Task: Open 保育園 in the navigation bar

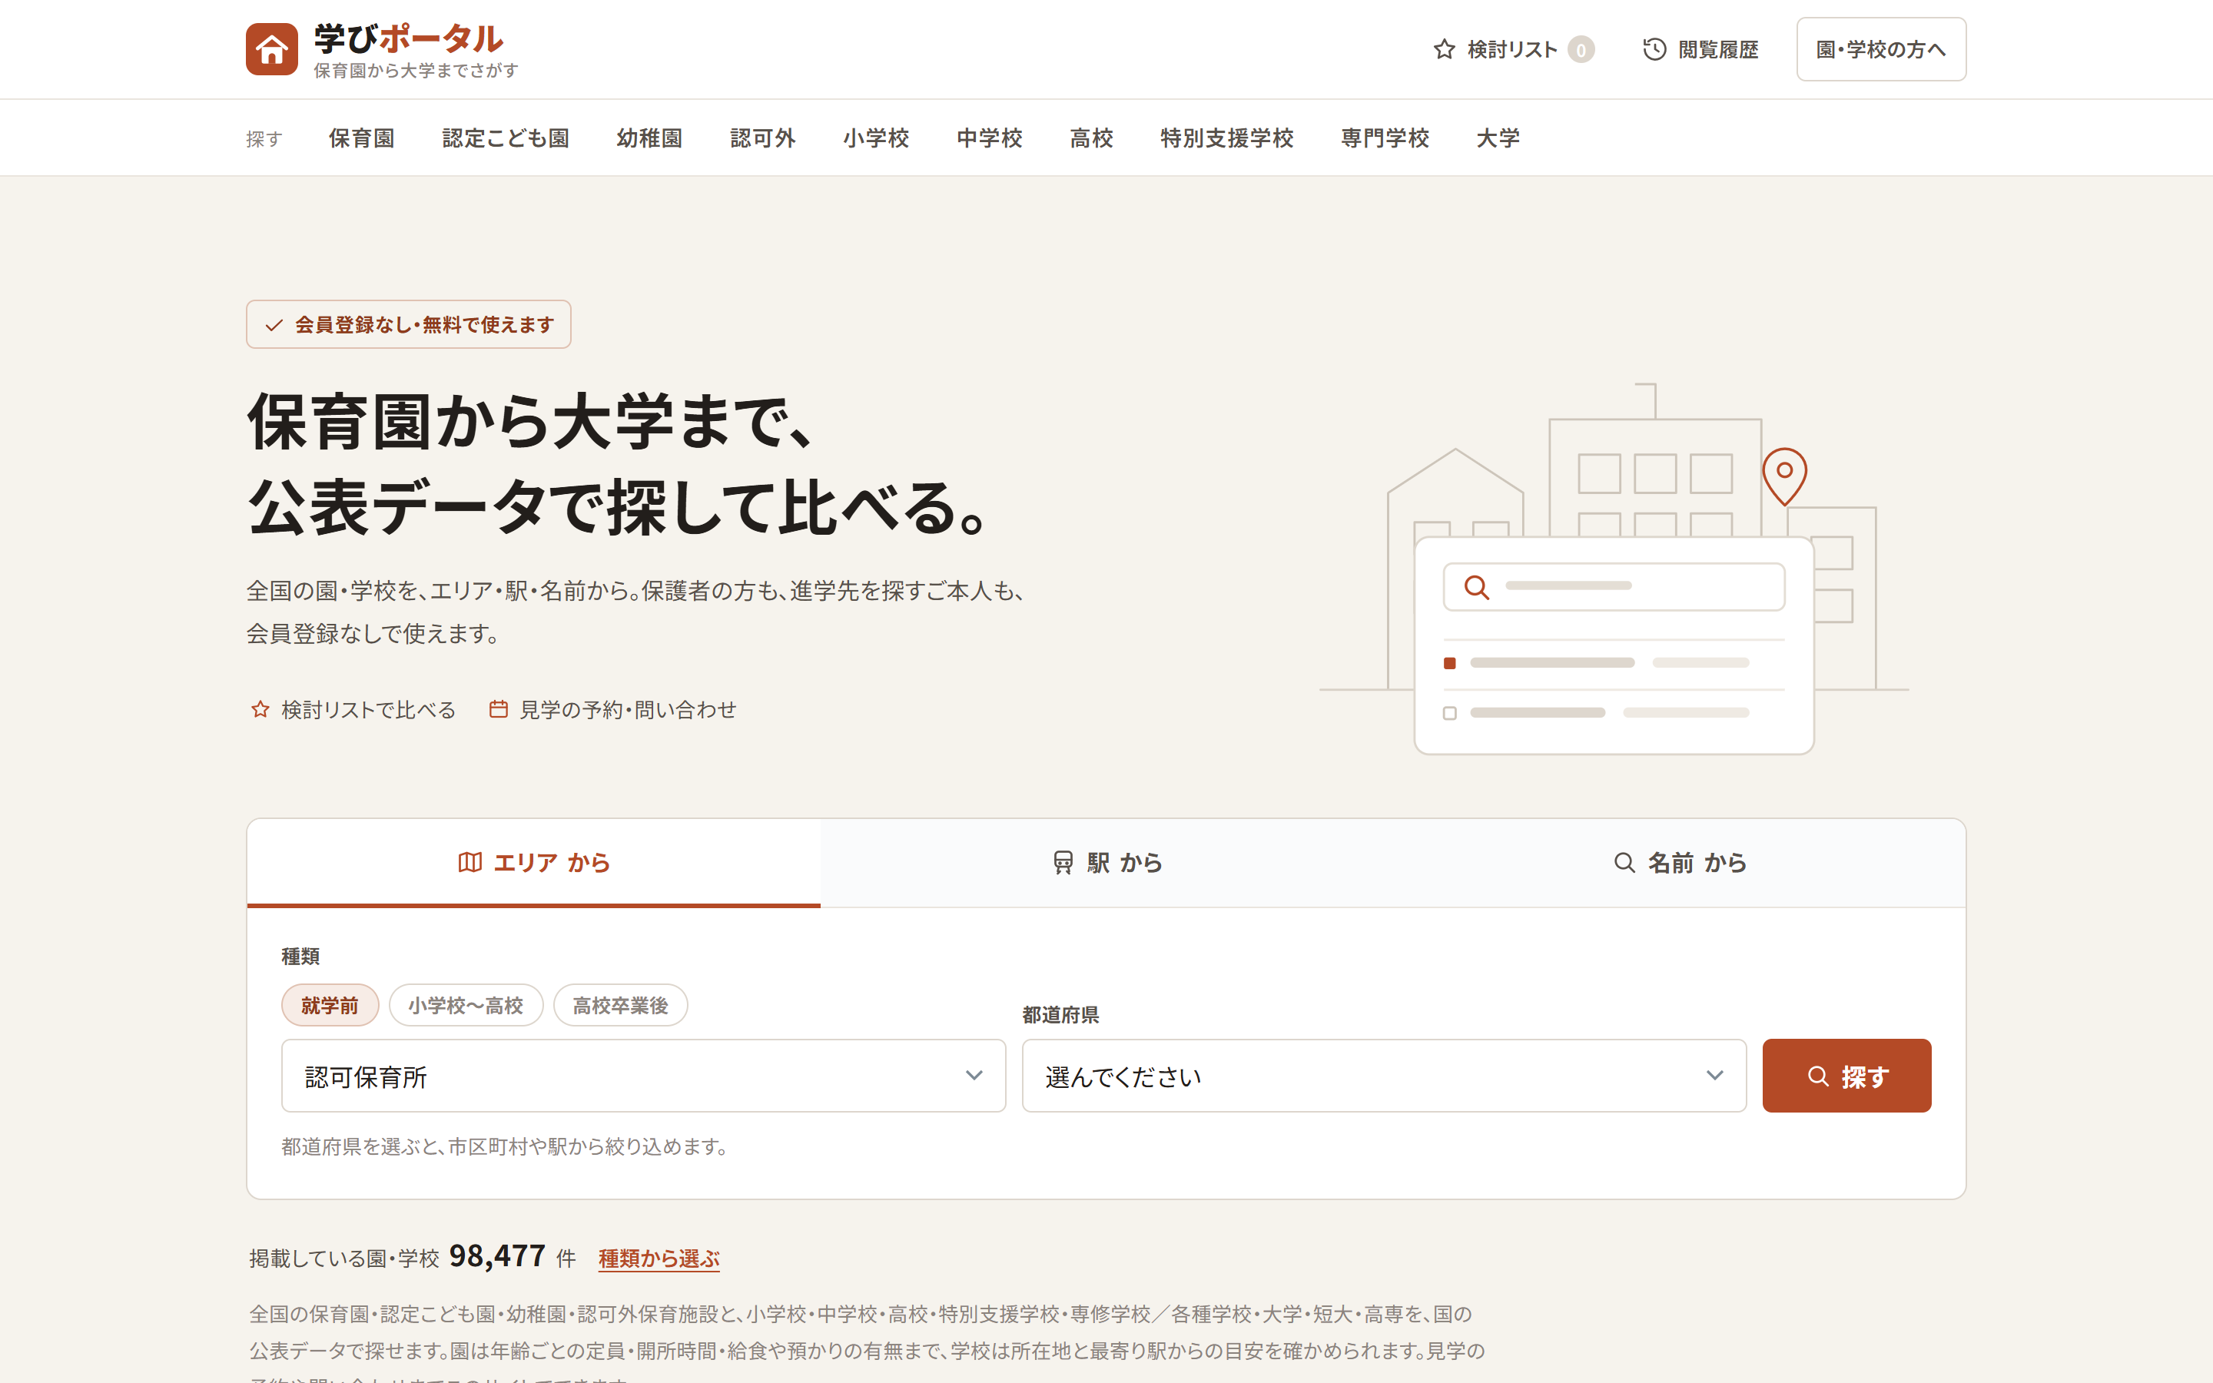Action: (361, 138)
